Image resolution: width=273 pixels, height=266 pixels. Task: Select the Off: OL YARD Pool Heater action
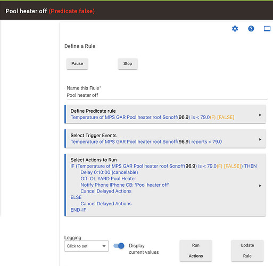coord(108,179)
